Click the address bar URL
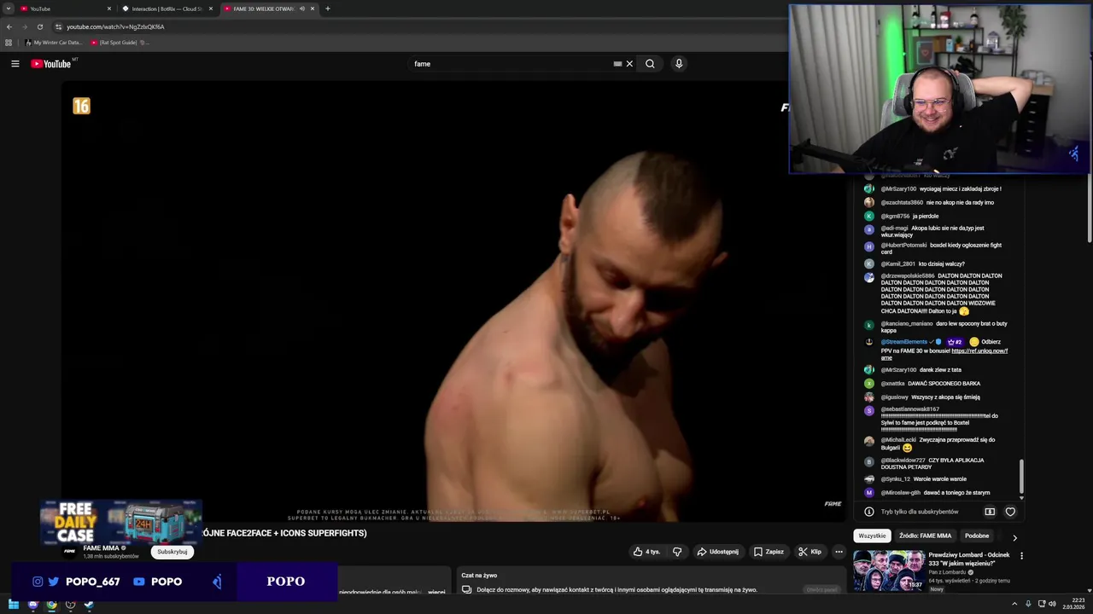 (x=115, y=26)
